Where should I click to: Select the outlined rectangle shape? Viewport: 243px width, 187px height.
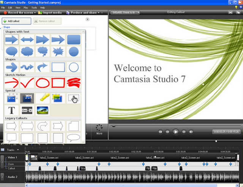tap(58, 67)
